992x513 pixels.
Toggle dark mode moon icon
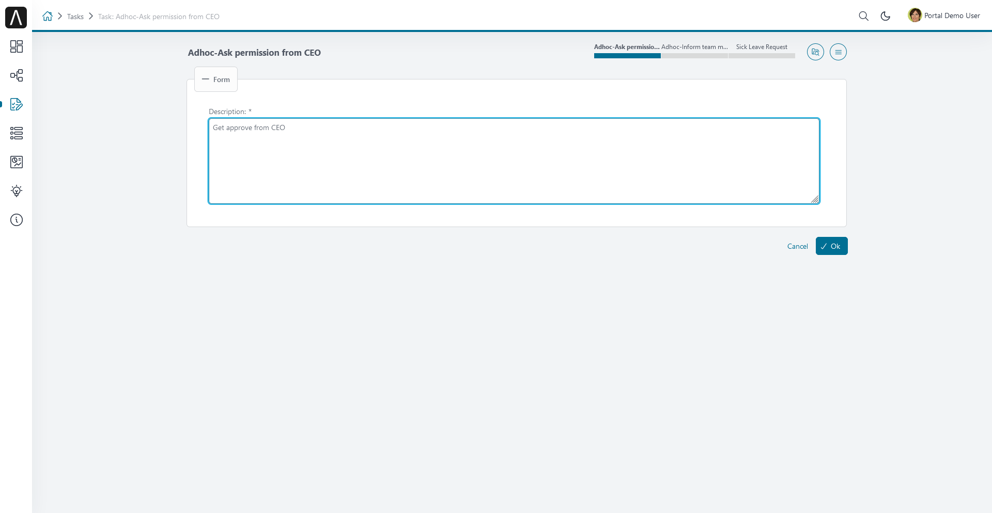[886, 16]
